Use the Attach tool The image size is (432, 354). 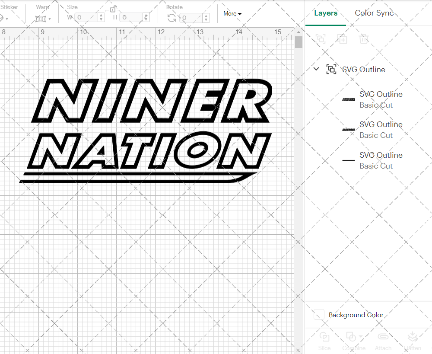tap(383, 341)
